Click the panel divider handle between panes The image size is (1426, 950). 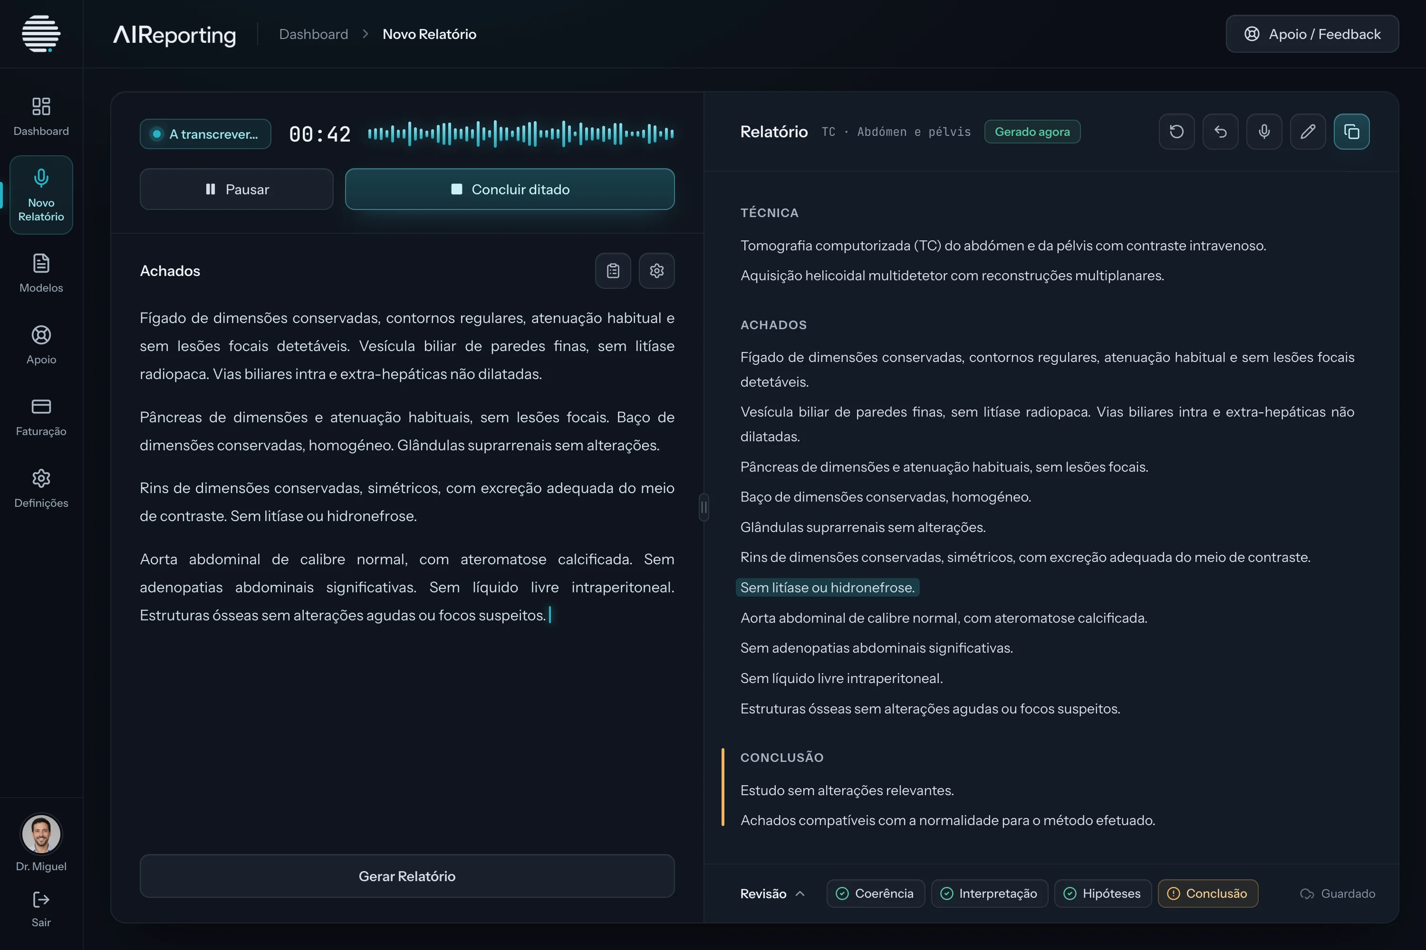pos(703,507)
